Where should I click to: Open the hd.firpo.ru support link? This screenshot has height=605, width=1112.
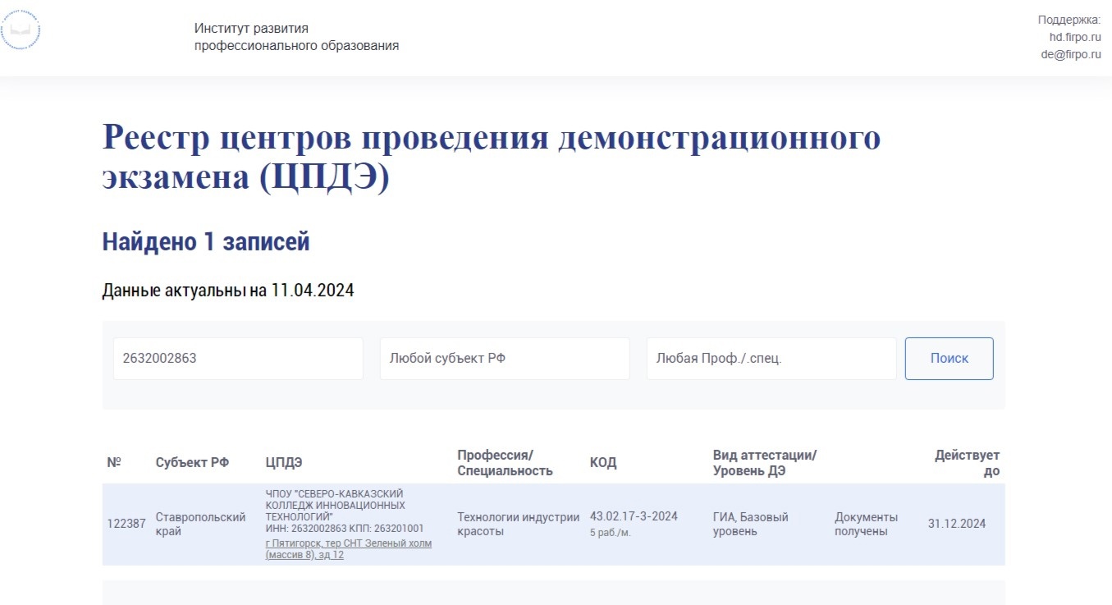tap(1075, 37)
